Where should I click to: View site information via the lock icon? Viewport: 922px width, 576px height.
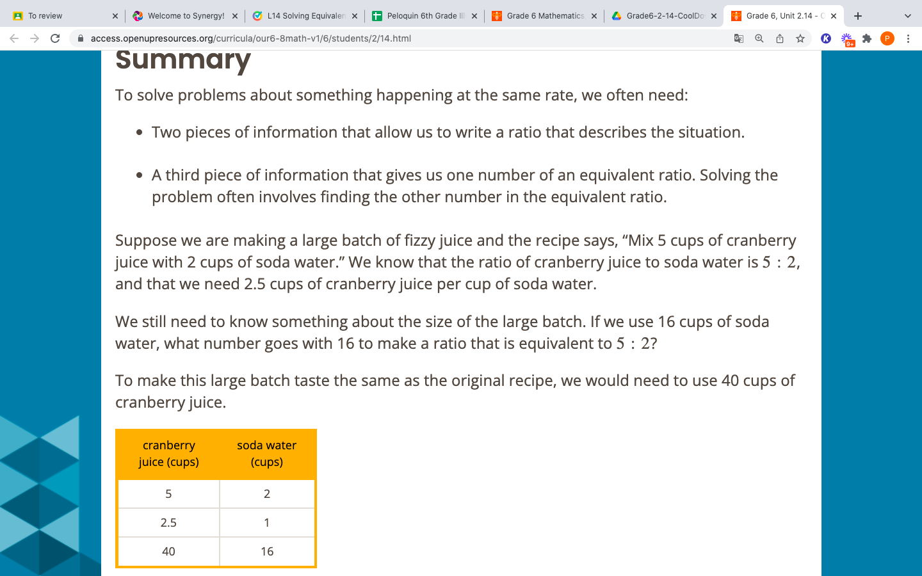pyautogui.click(x=81, y=38)
